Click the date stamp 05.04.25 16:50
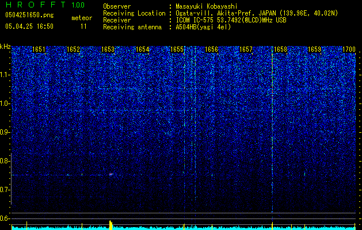 pyautogui.click(x=29, y=26)
